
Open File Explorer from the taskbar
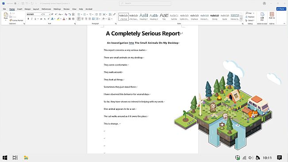(x=26, y=158)
